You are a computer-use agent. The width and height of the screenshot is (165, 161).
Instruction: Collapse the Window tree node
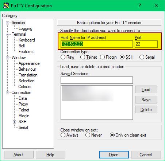coord(8,58)
